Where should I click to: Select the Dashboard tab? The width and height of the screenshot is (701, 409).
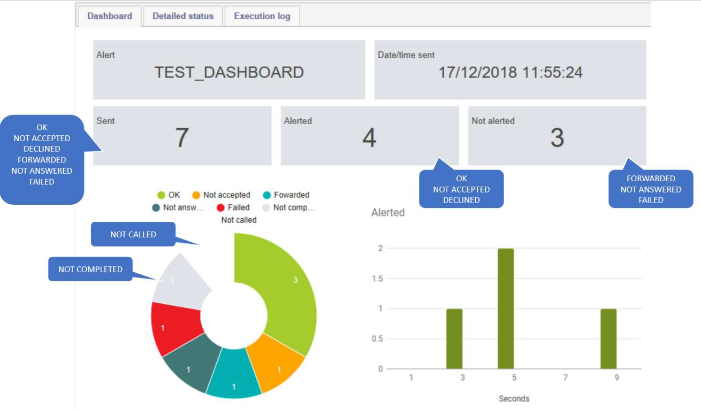pos(110,16)
